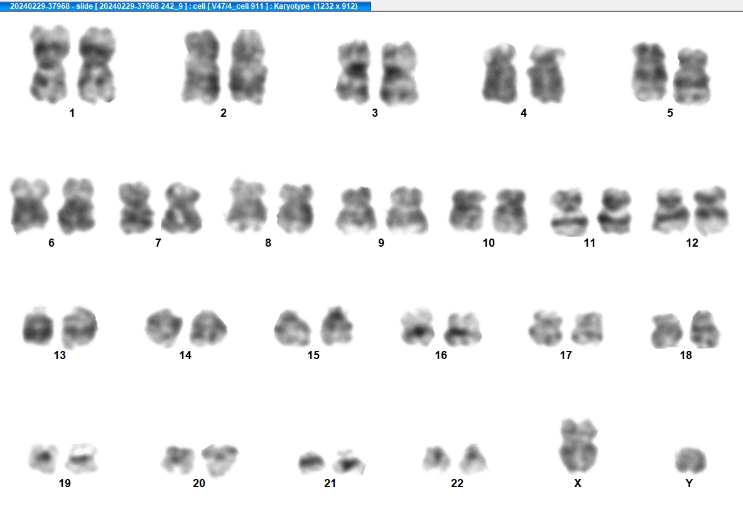Click the chromosome label 11
The image size is (743, 516).
[x=590, y=243]
